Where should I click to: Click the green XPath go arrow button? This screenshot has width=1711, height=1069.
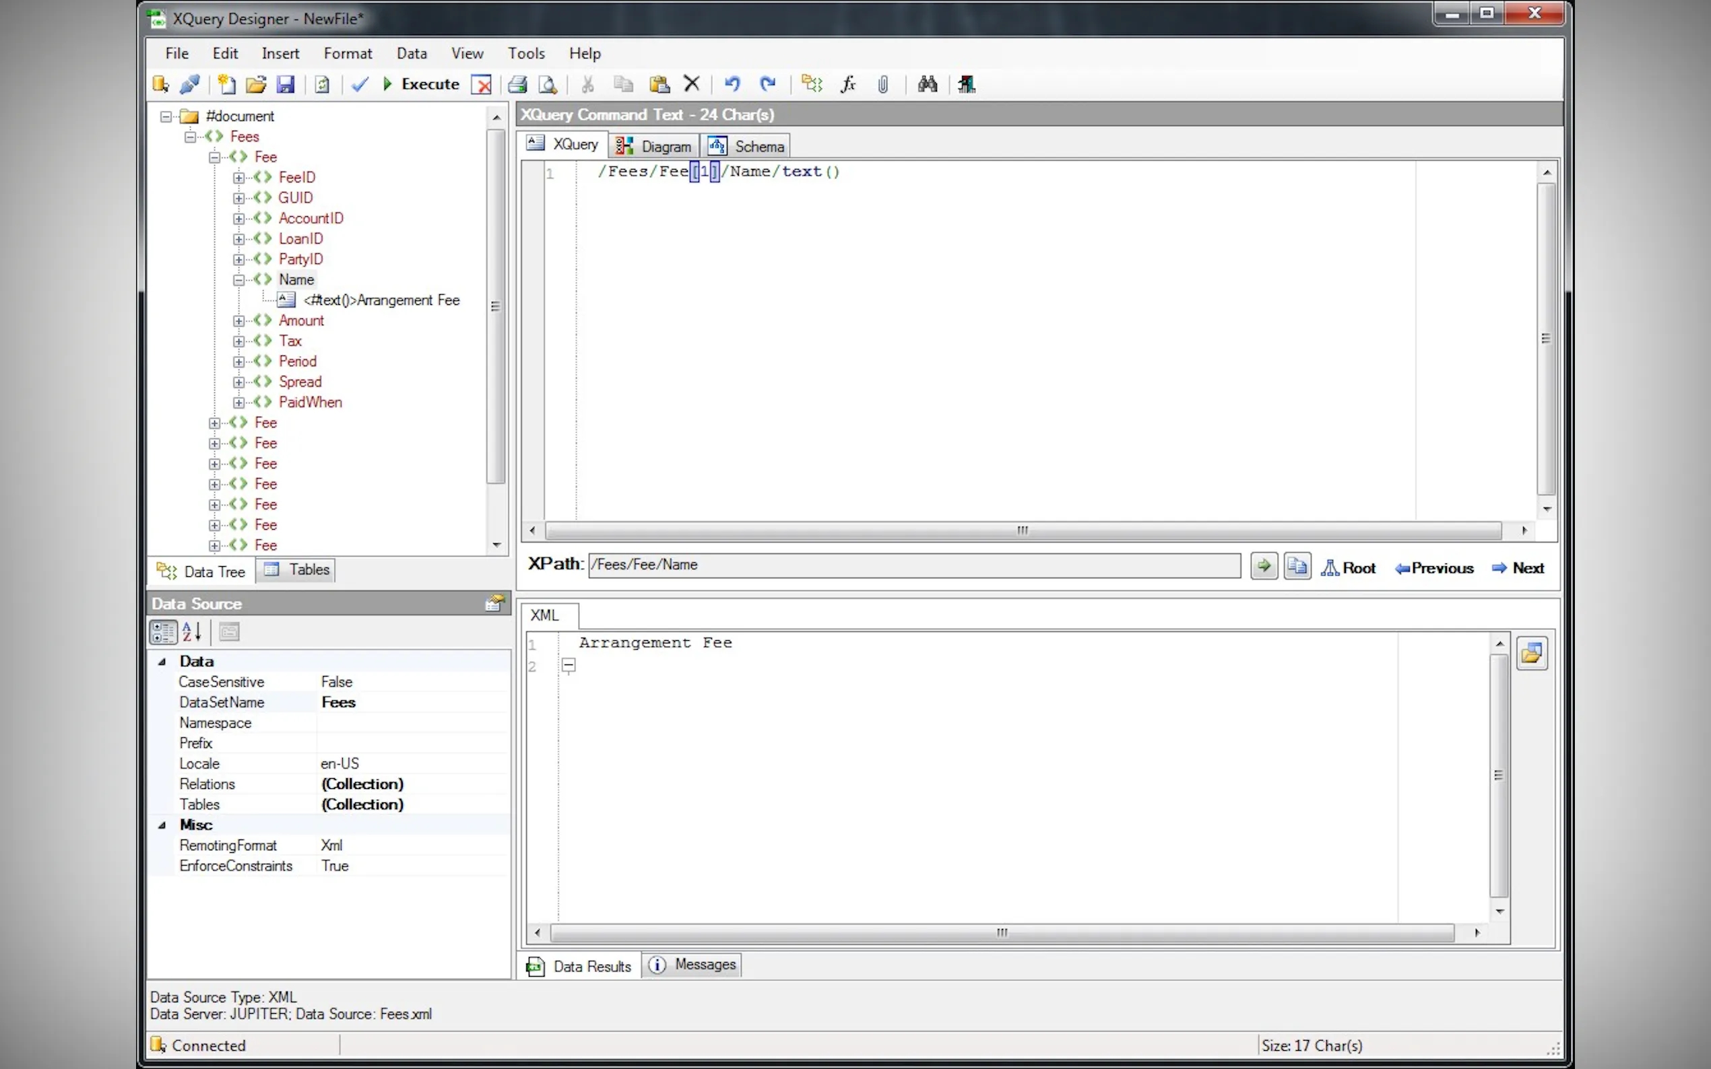click(1263, 565)
